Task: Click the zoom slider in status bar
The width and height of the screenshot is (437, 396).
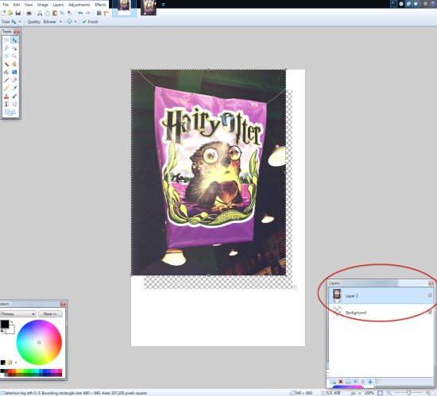Action: [409, 393]
